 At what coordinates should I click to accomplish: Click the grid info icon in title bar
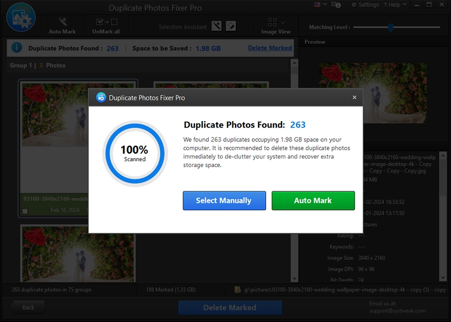(336, 5)
